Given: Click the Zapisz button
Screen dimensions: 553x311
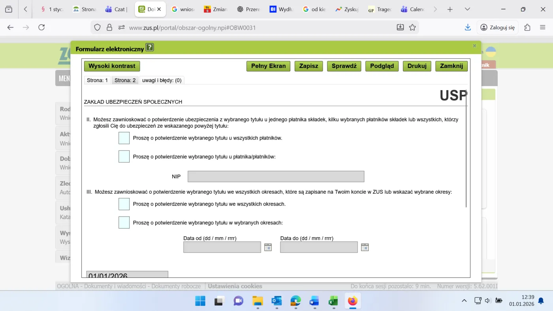Looking at the screenshot, I should coord(309,66).
